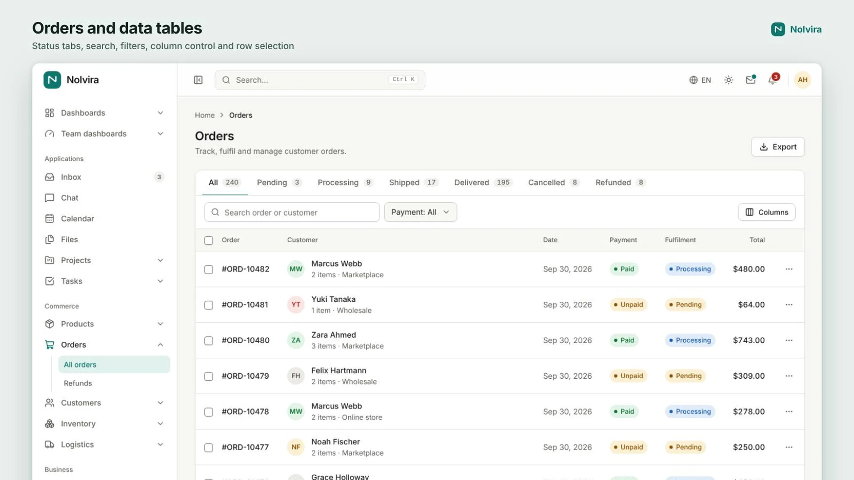
Task: Open Refunds under Orders in sidebar
Action: pyautogui.click(x=114, y=383)
